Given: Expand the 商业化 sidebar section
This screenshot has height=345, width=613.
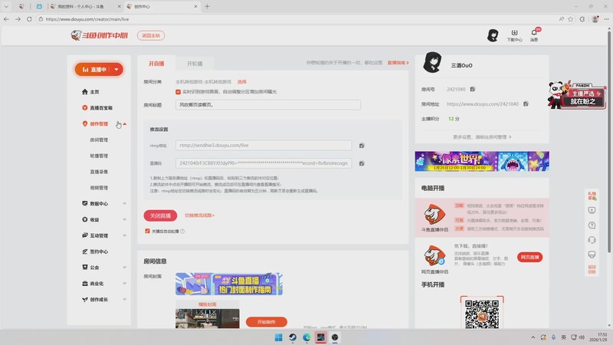Looking at the screenshot, I should 125,284.
